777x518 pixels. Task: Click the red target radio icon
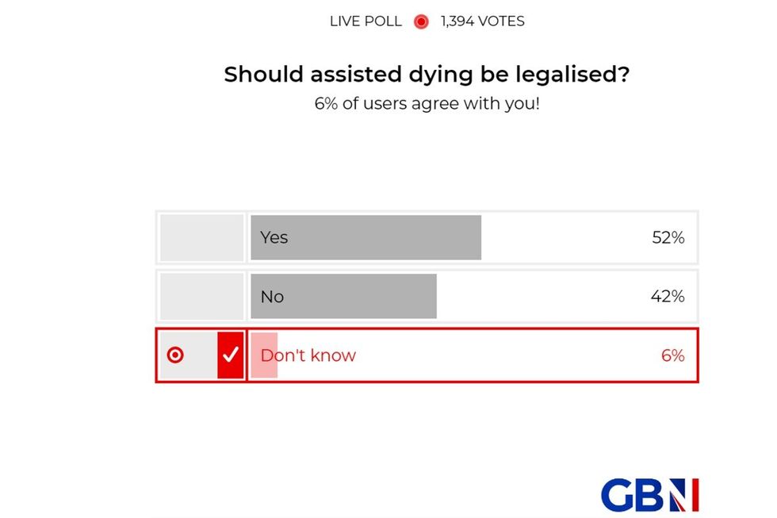pos(175,355)
